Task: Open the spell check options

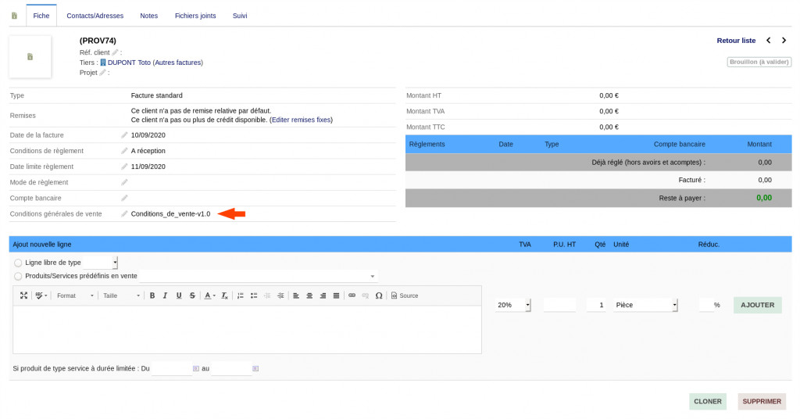Action: coord(41,295)
